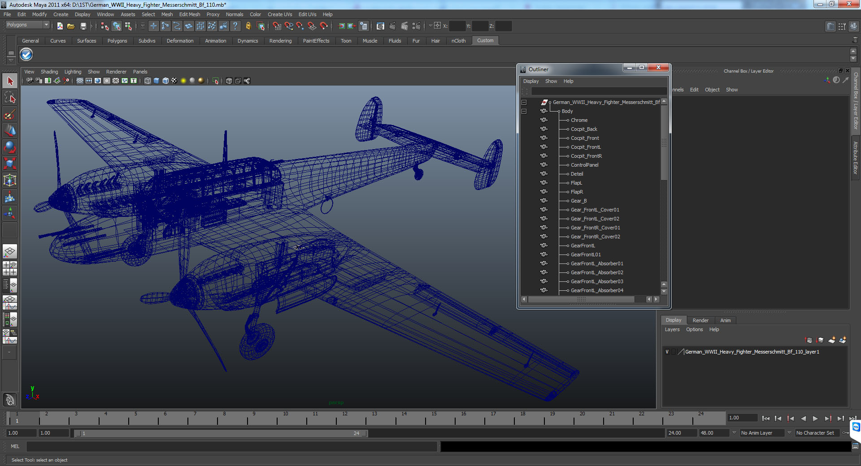Open render settings icon
This screenshot has height=466, width=861.
point(416,26)
